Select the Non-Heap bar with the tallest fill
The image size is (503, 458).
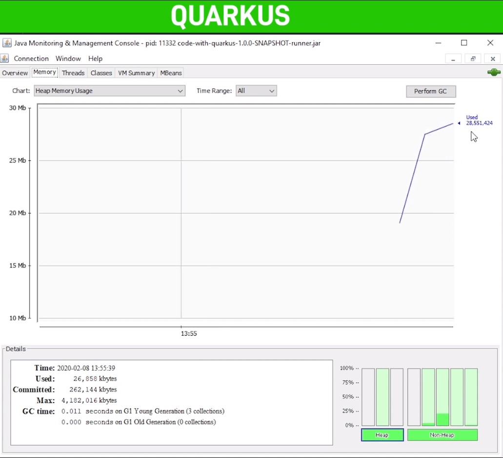[443, 397]
